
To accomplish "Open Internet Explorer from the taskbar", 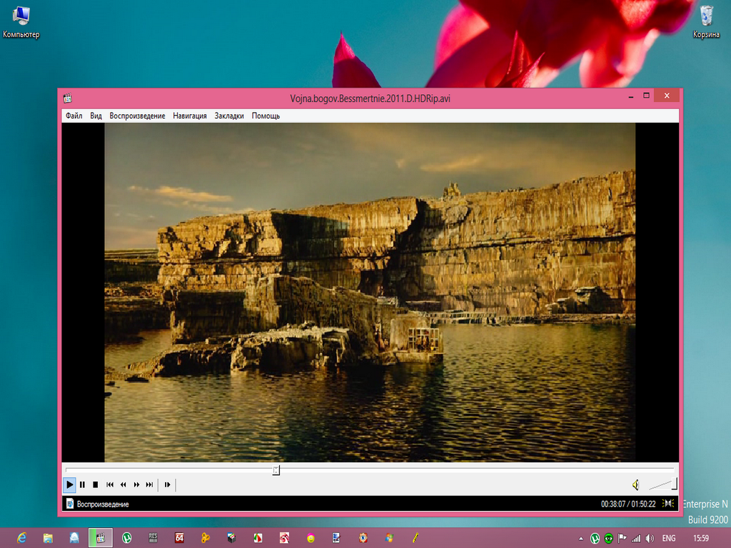I will (x=21, y=537).
